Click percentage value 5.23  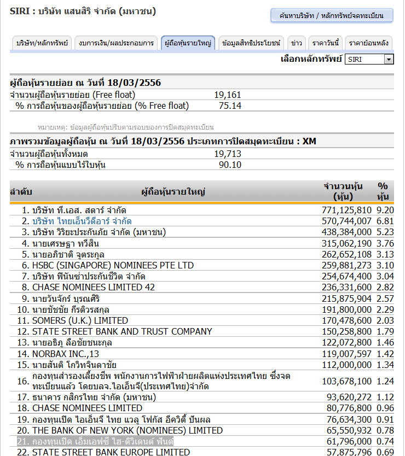[385, 232]
